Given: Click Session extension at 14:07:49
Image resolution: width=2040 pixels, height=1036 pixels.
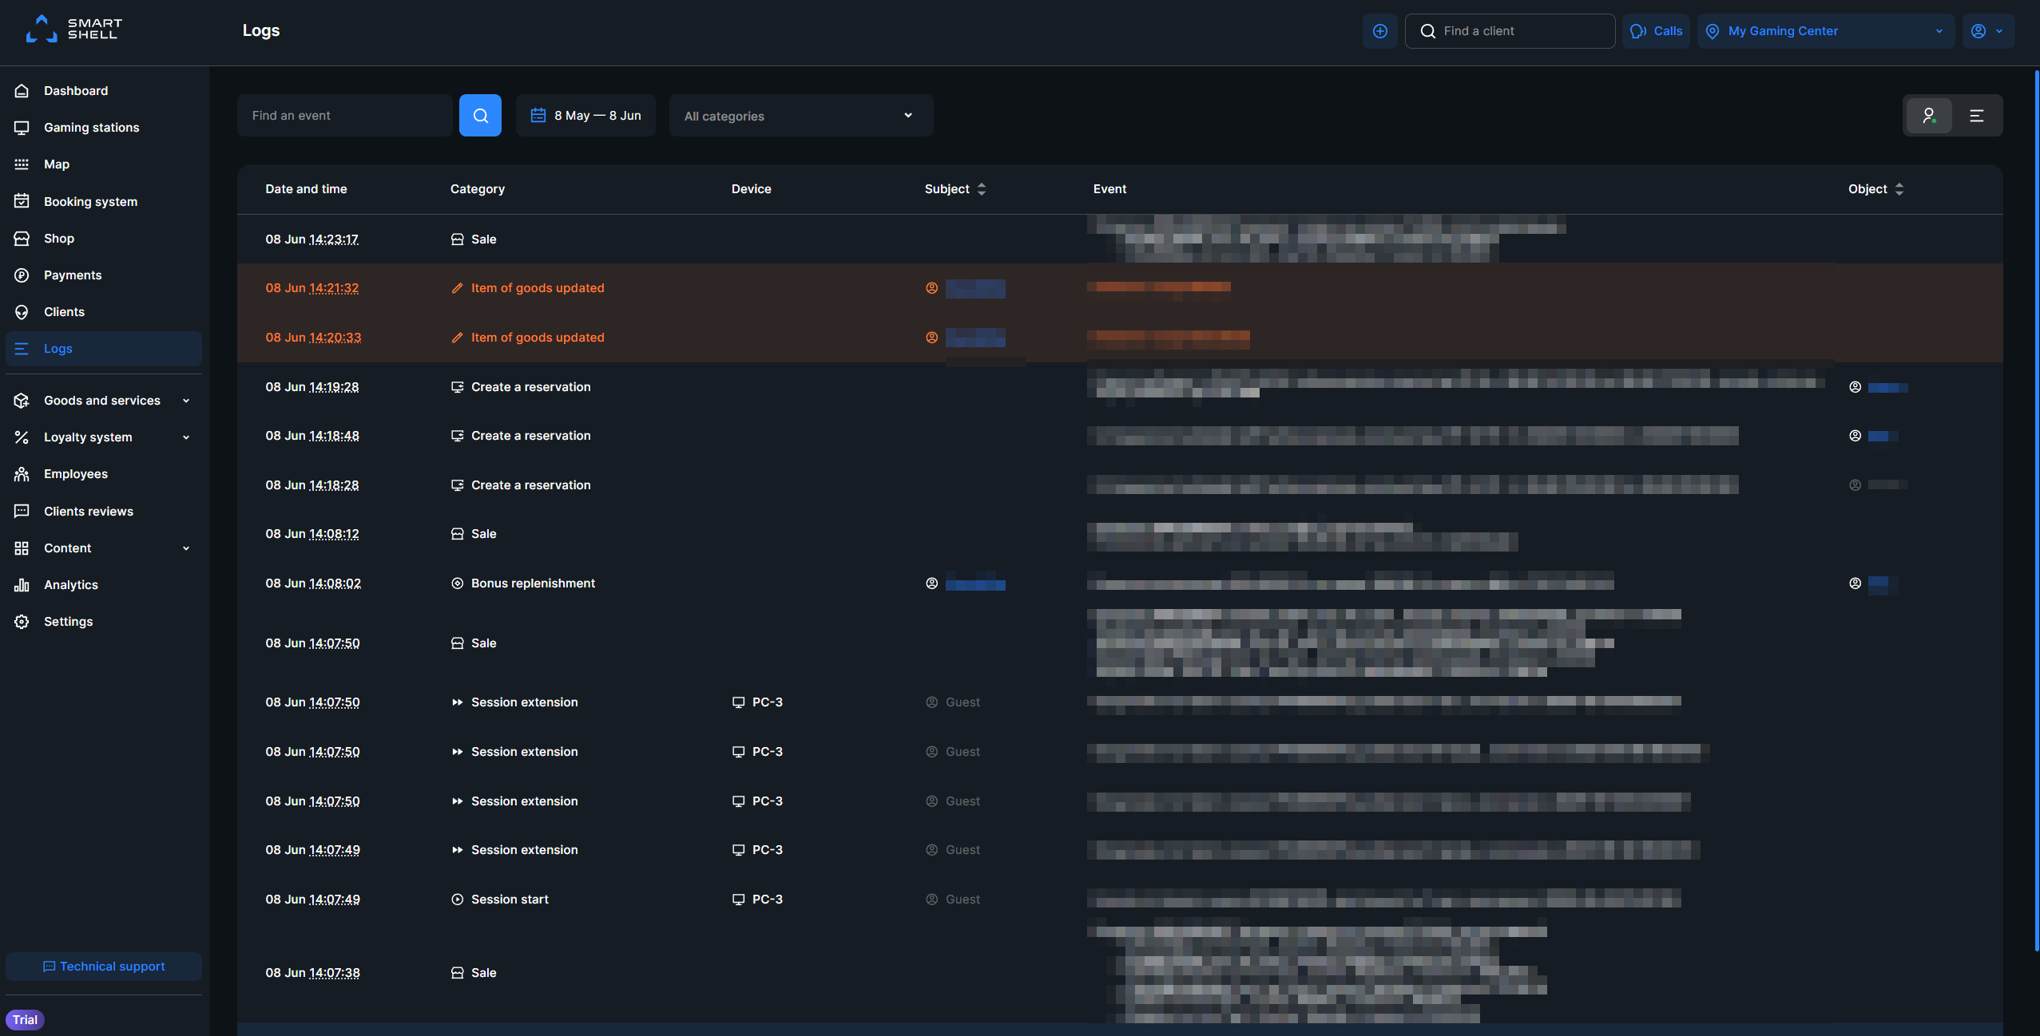Looking at the screenshot, I should tap(525, 850).
